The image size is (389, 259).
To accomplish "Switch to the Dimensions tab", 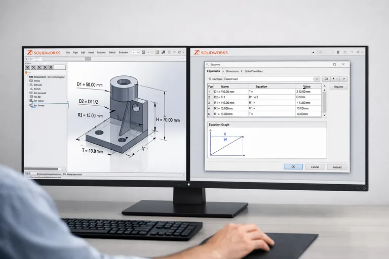I will 232,71.
